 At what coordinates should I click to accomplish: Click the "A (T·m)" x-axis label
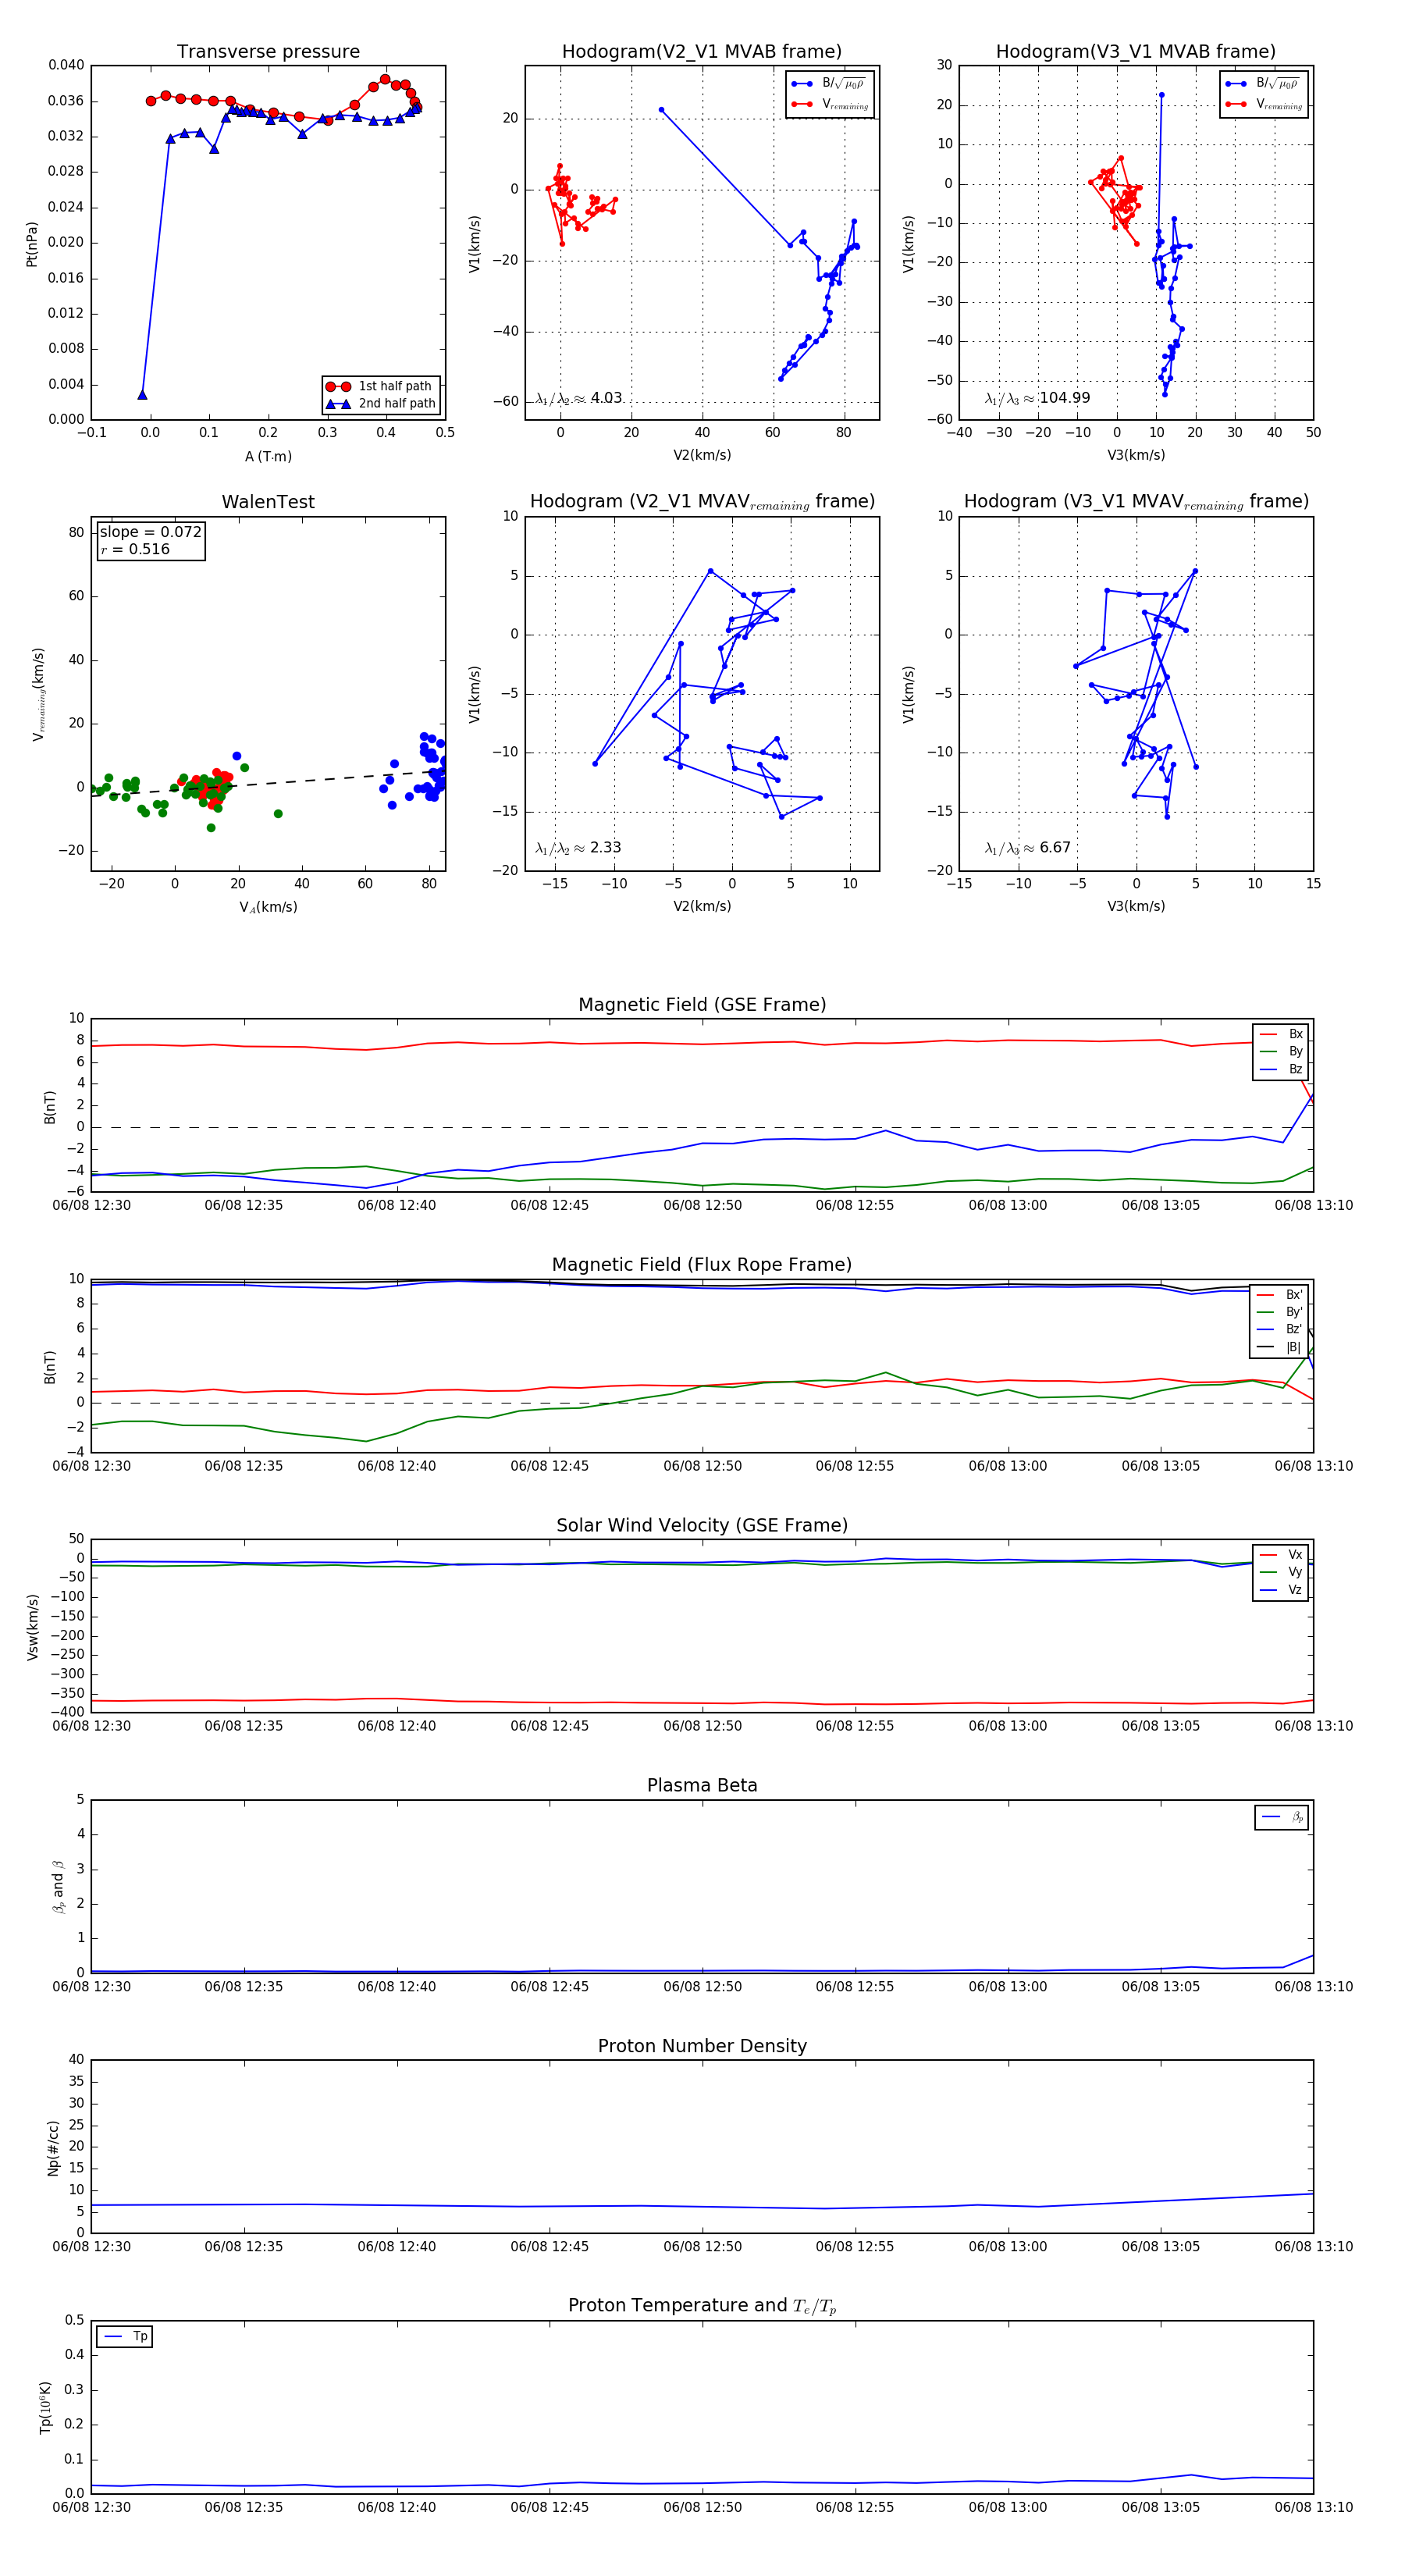pos(268,457)
